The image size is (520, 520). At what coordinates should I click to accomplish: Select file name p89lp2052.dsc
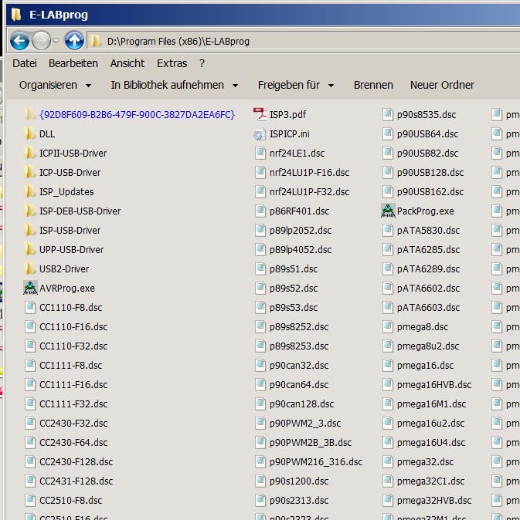(x=301, y=230)
